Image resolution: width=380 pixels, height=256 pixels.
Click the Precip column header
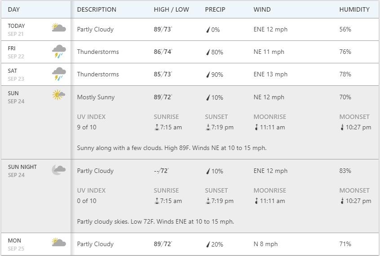[215, 9]
